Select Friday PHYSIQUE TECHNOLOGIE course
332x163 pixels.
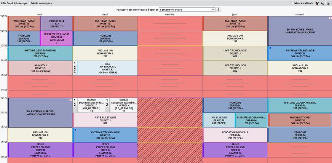click(300, 53)
